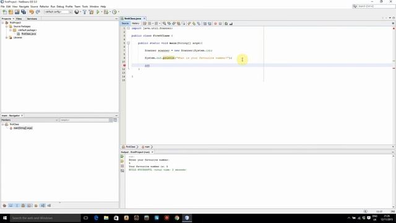396x223 pixels.
Task: Click the Stop Macro Recording icon
Action: 220,24
